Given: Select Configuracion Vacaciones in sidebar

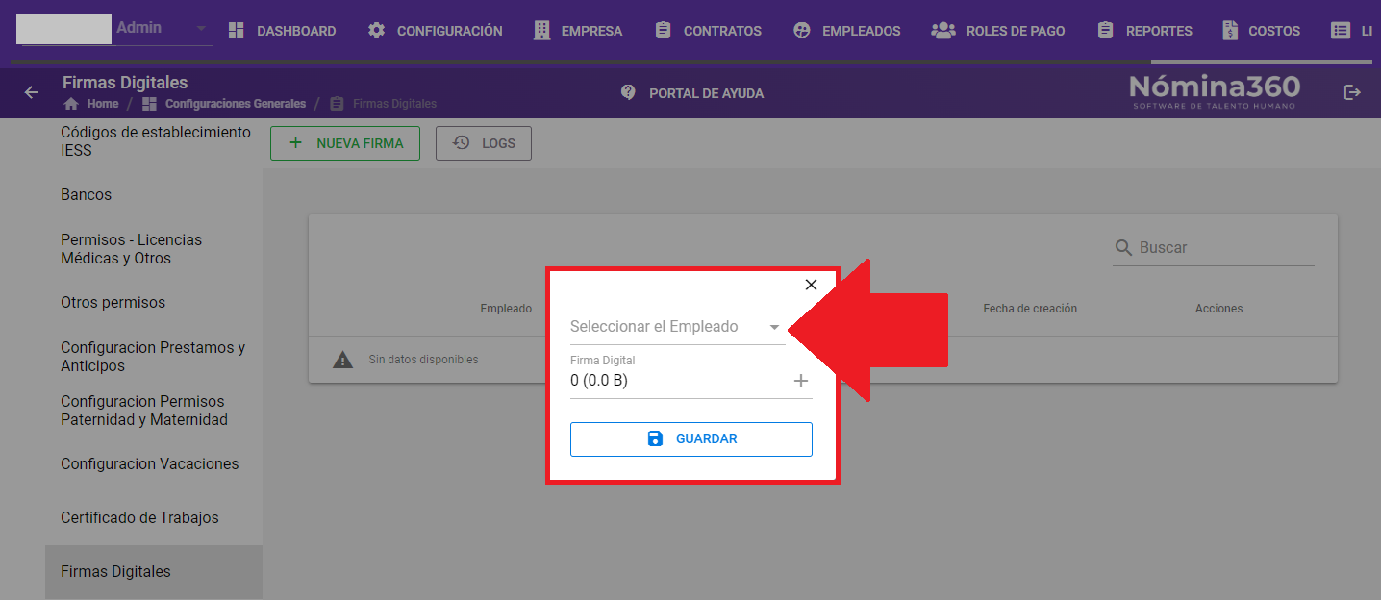Looking at the screenshot, I should coord(154,464).
